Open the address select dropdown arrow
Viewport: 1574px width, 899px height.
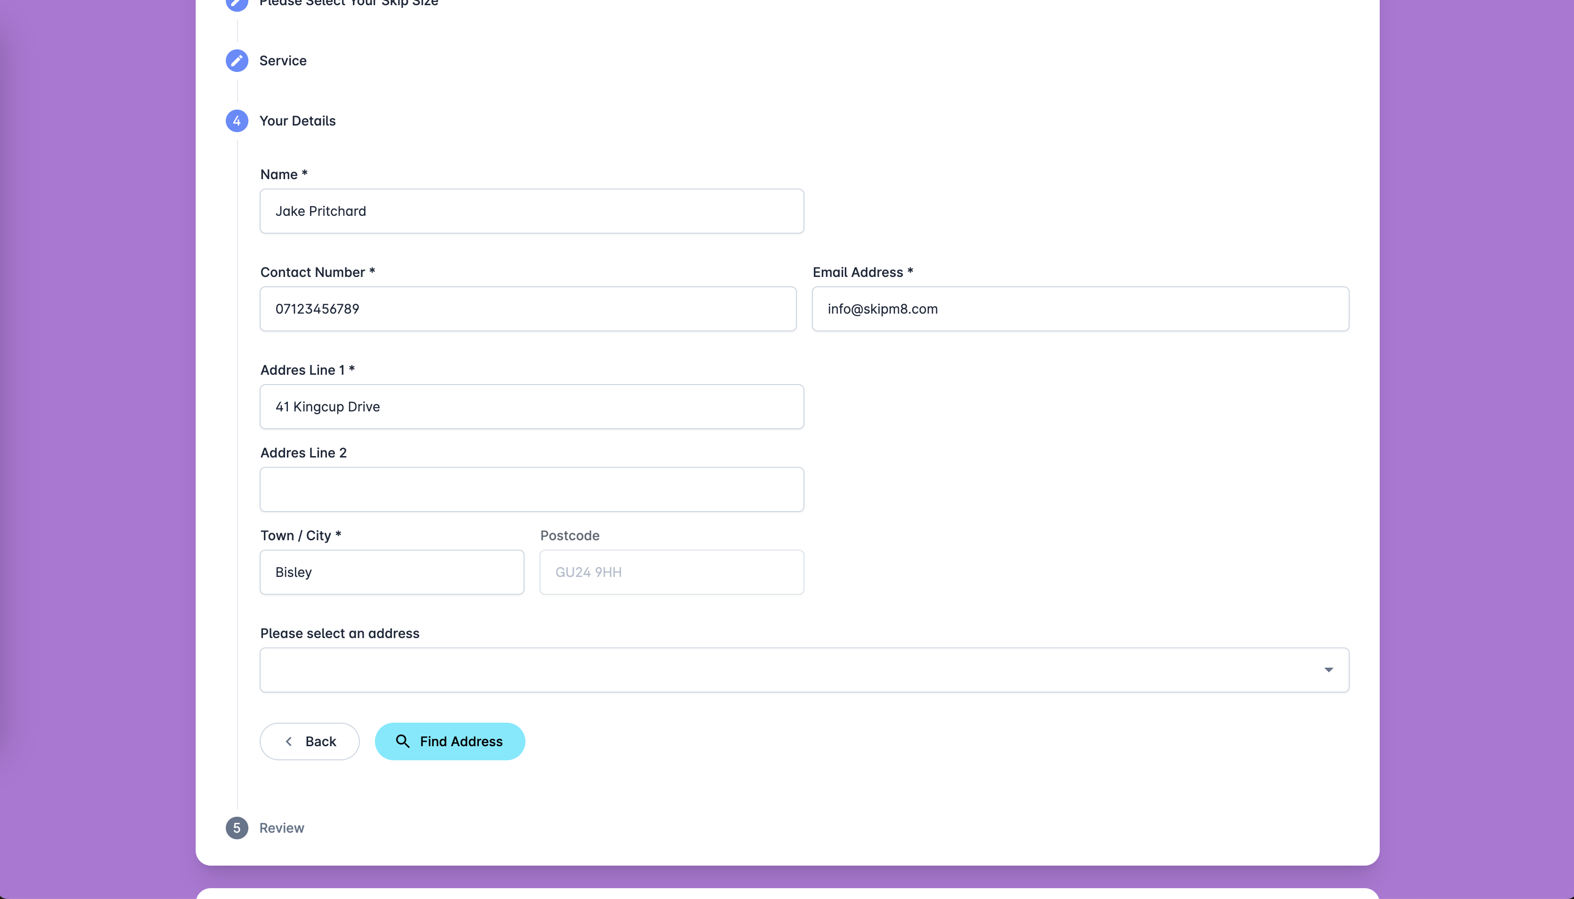pyautogui.click(x=1328, y=670)
